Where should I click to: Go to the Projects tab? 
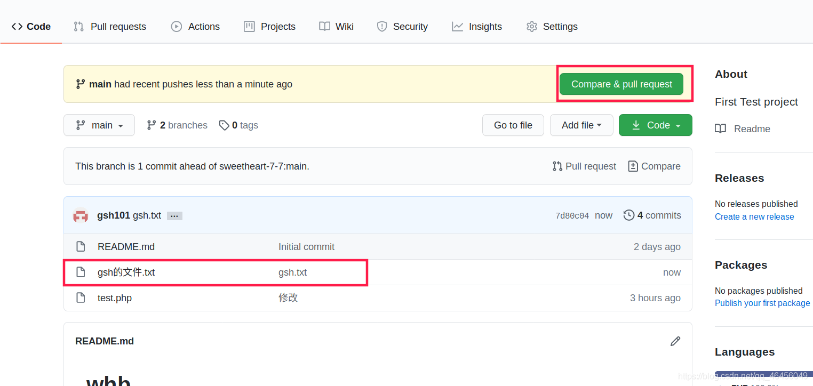[x=269, y=27]
